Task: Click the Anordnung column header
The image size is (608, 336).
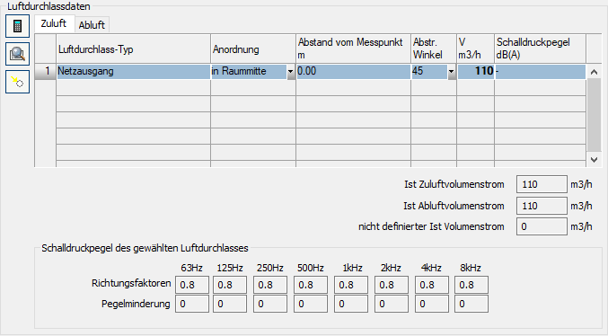Action: click(253, 49)
